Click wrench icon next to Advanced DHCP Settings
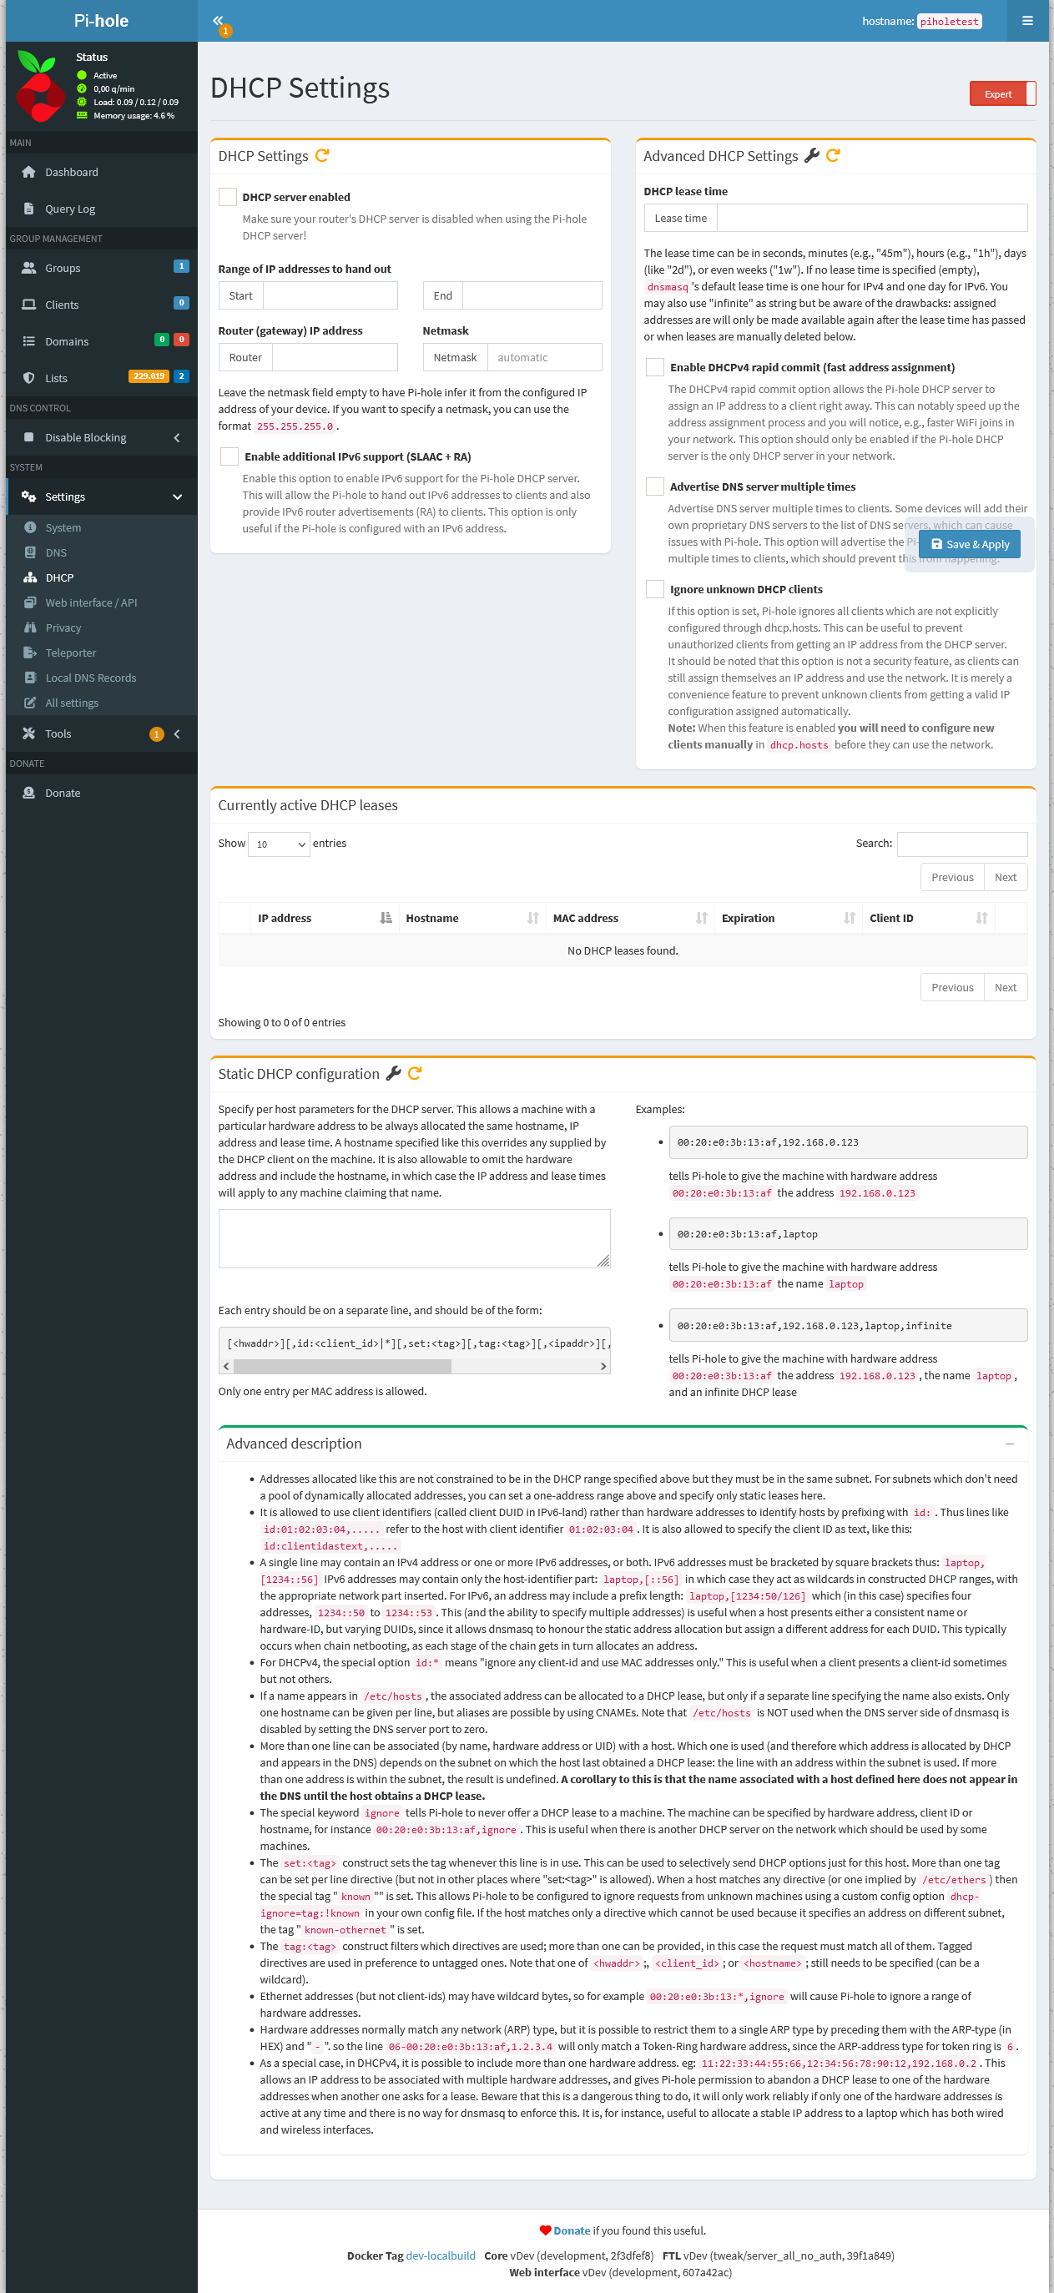1054x2293 pixels. point(811,156)
